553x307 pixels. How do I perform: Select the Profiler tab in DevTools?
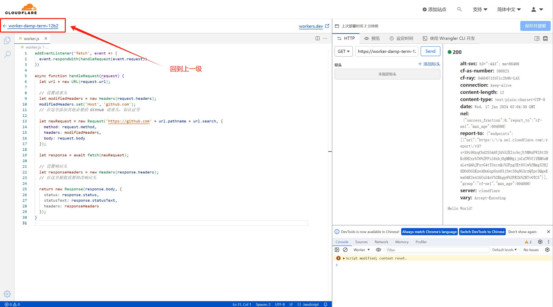[x=421, y=242]
